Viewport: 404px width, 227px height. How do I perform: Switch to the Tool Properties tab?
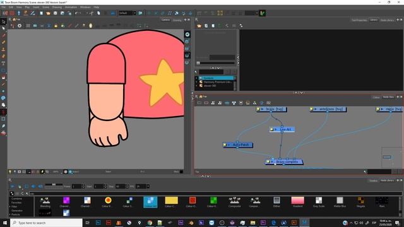pos(359,20)
